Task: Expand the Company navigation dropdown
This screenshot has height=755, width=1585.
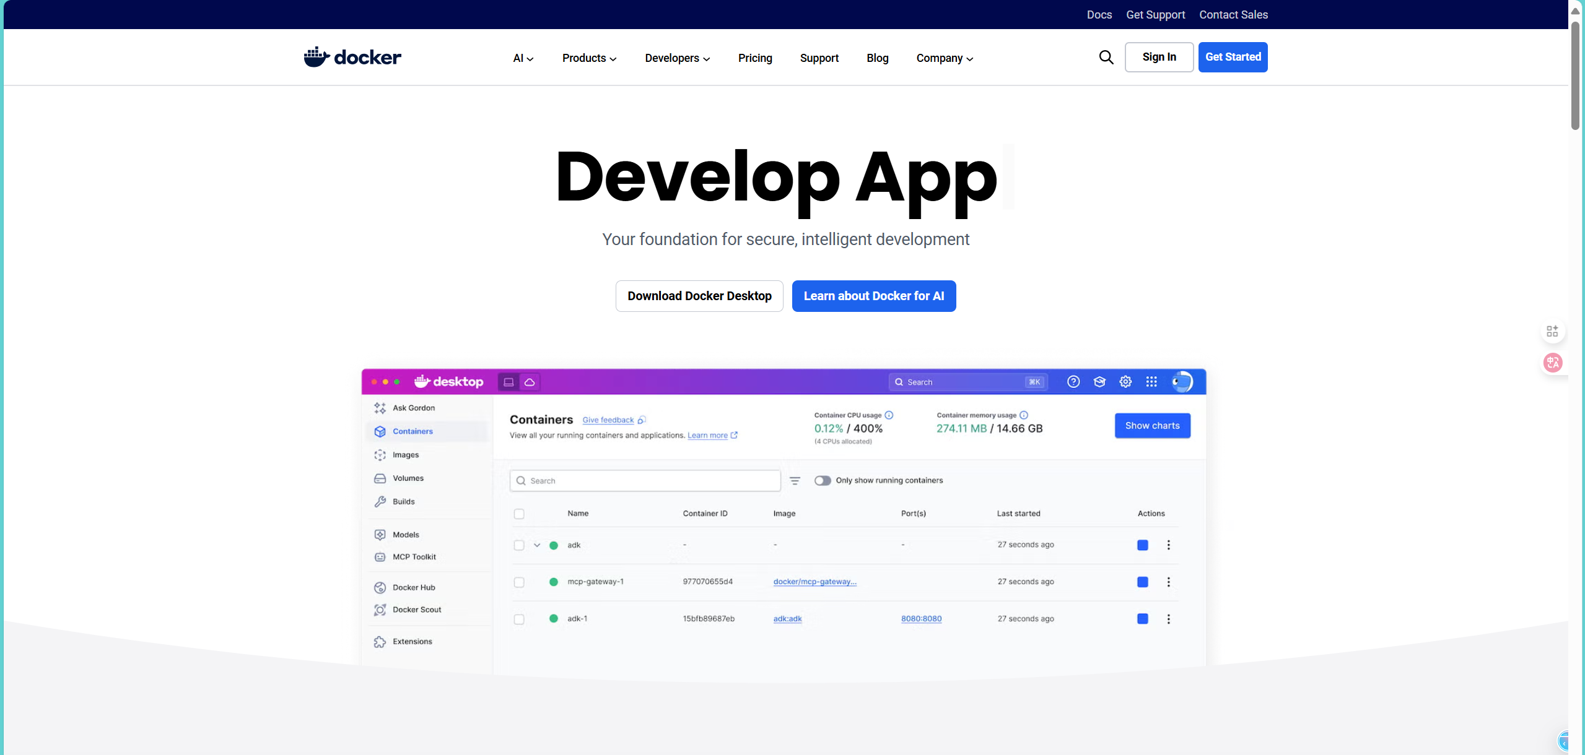Action: [945, 58]
